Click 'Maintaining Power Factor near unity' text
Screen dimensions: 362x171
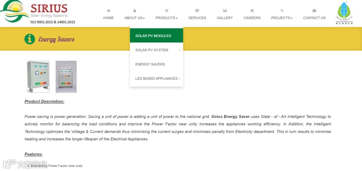(x=56, y=166)
